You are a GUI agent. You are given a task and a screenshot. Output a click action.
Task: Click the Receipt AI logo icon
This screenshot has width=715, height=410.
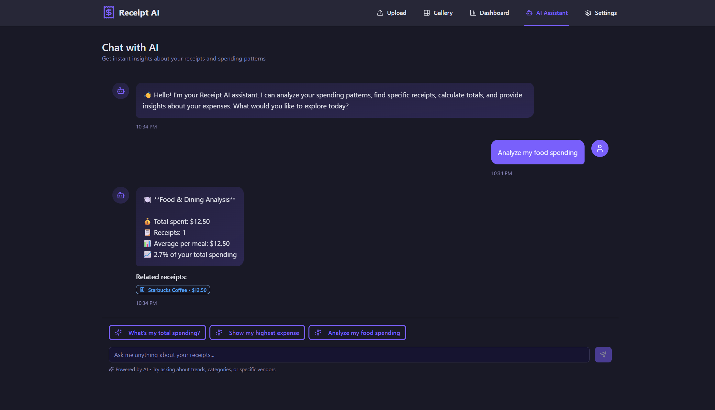[108, 13]
